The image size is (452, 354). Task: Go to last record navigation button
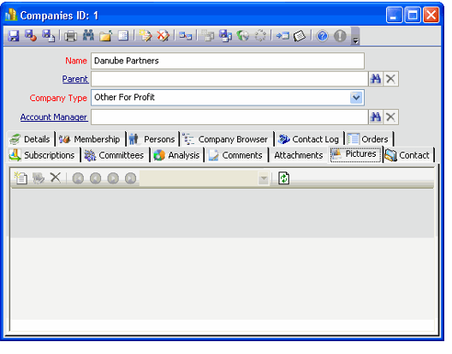coord(131,178)
